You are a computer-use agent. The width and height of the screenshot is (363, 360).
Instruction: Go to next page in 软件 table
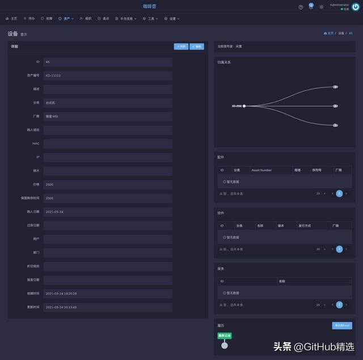[347, 249]
